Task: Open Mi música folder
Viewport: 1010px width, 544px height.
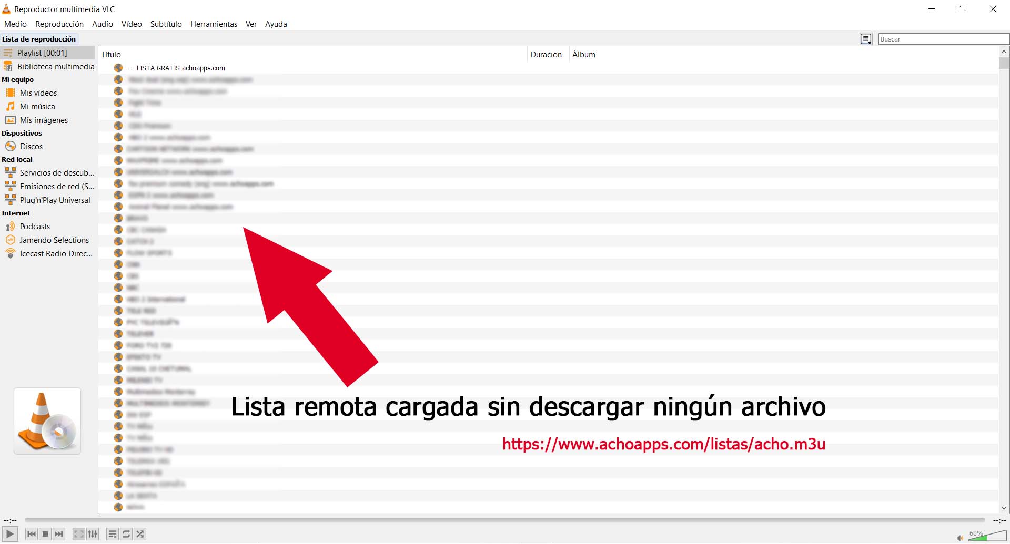Action: 48,106
